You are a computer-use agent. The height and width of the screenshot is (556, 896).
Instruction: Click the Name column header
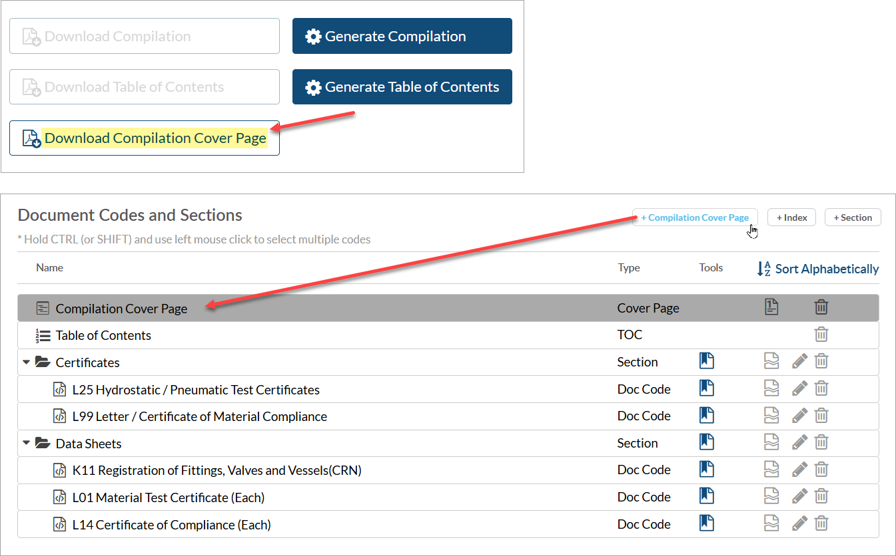coord(50,267)
